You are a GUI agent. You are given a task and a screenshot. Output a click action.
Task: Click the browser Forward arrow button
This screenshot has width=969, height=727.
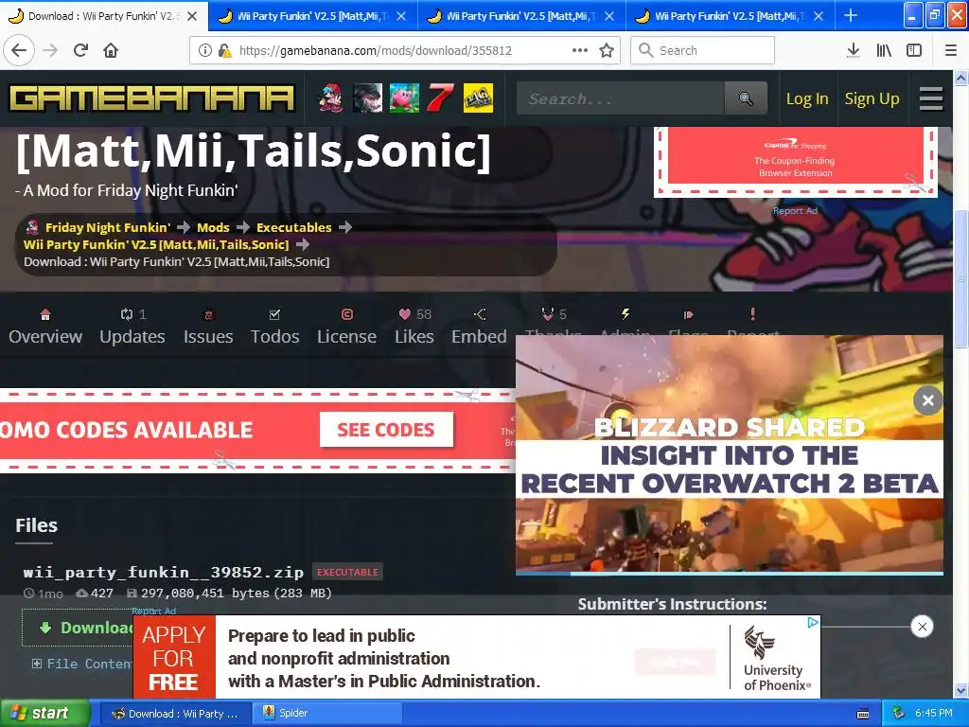(50, 50)
